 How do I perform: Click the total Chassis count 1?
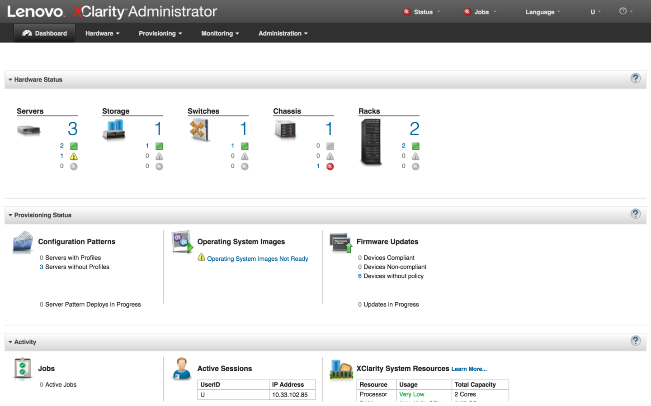point(329,129)
